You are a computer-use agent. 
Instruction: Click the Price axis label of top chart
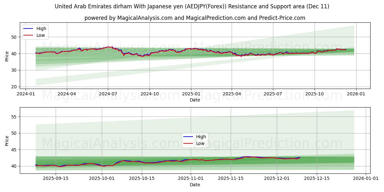7,55
